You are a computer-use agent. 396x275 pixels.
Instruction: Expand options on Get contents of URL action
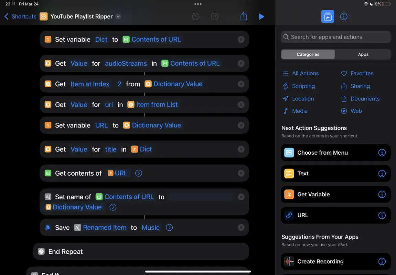[x=138, y=173]
